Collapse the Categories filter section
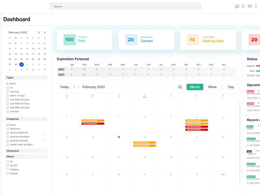 pos(45,119)
